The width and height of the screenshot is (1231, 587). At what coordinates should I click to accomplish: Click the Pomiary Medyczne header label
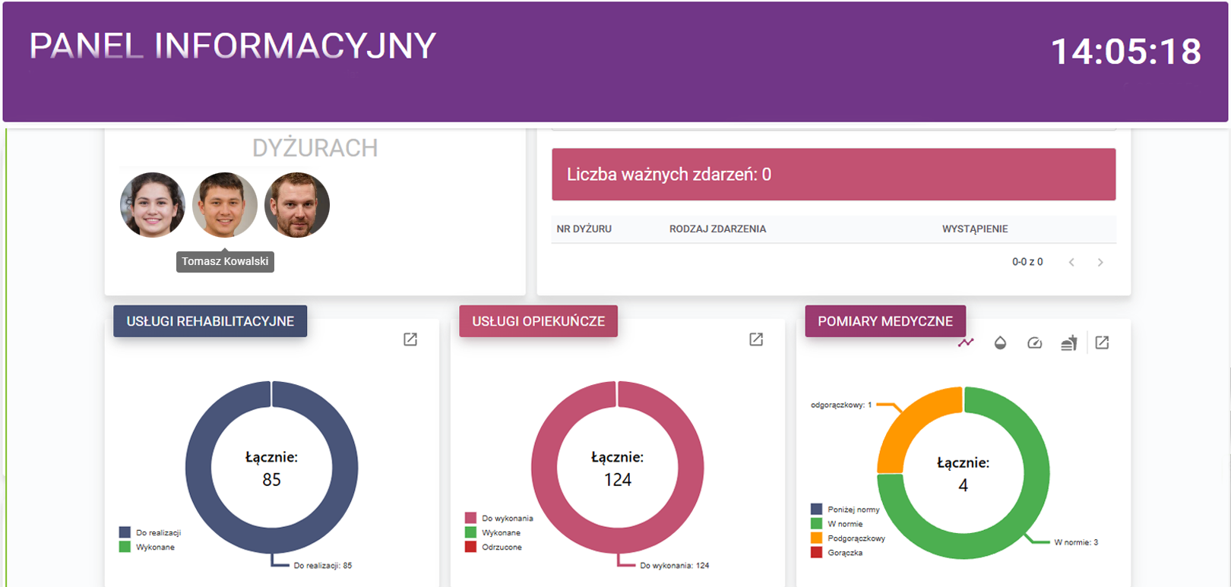[884, 321]
